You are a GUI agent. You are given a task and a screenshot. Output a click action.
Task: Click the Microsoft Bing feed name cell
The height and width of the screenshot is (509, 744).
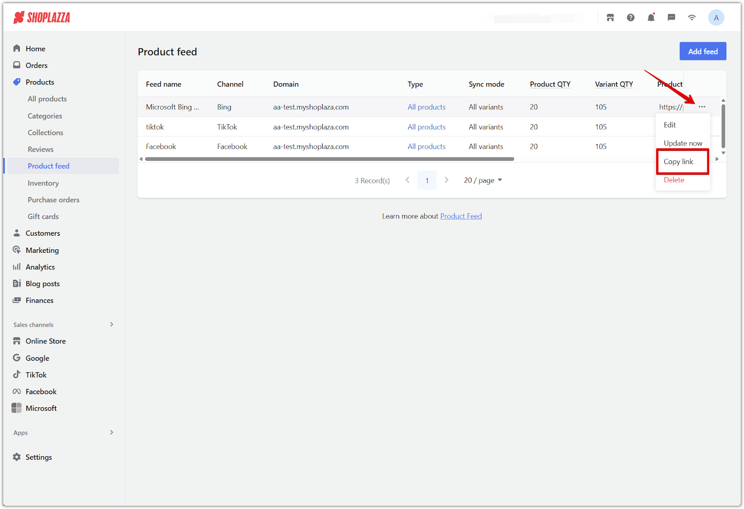click(173, 107)
